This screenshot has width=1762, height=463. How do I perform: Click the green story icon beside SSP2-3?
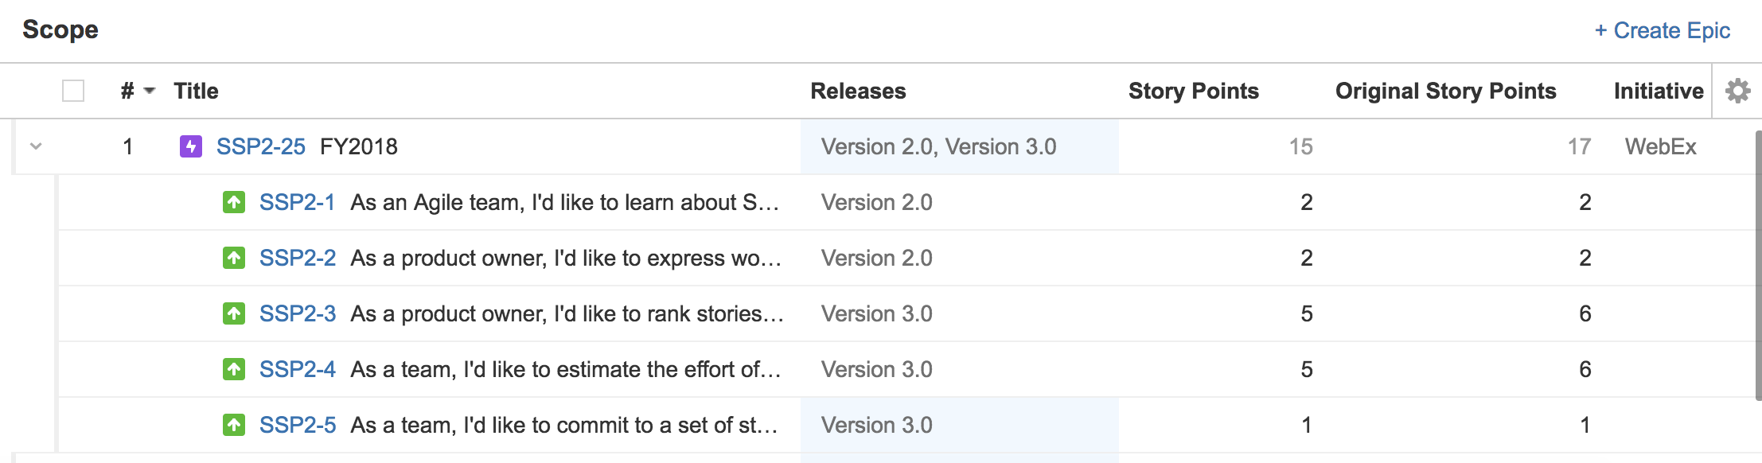click(x=234, y=313)
